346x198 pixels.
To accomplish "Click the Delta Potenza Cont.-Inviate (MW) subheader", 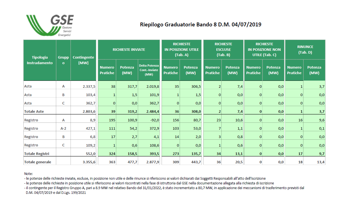I will 149,70.
